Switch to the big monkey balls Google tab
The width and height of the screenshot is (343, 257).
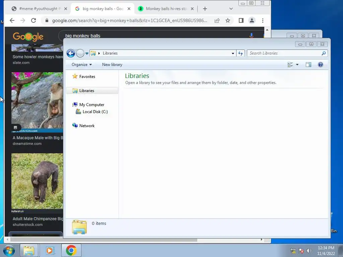(x=102, y=9)
